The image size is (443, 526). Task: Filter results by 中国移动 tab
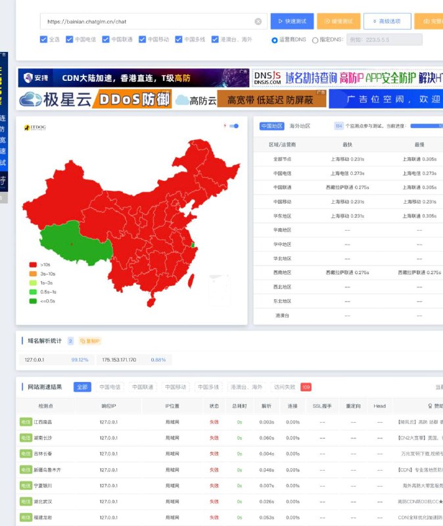click(175, 387)
